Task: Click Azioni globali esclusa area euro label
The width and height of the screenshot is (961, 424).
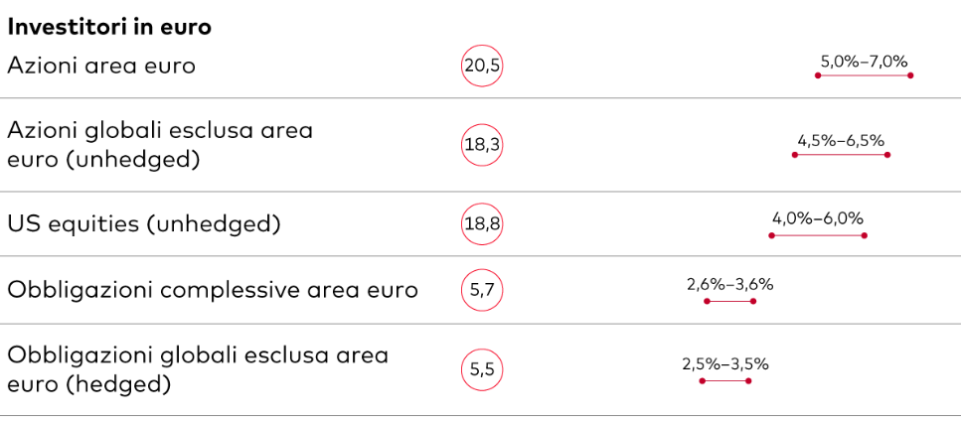Action: coord(160,146)
